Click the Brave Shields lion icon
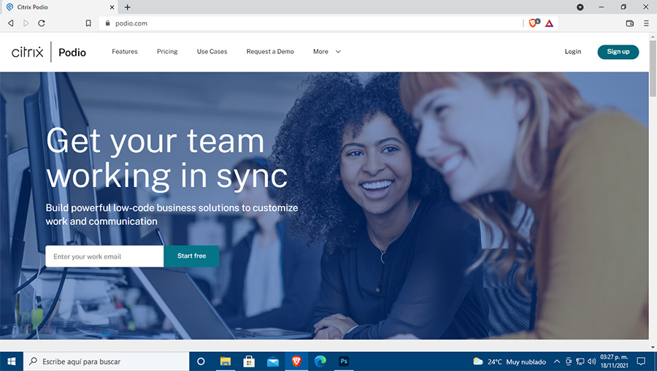657x371 pixels. point(534,23)
